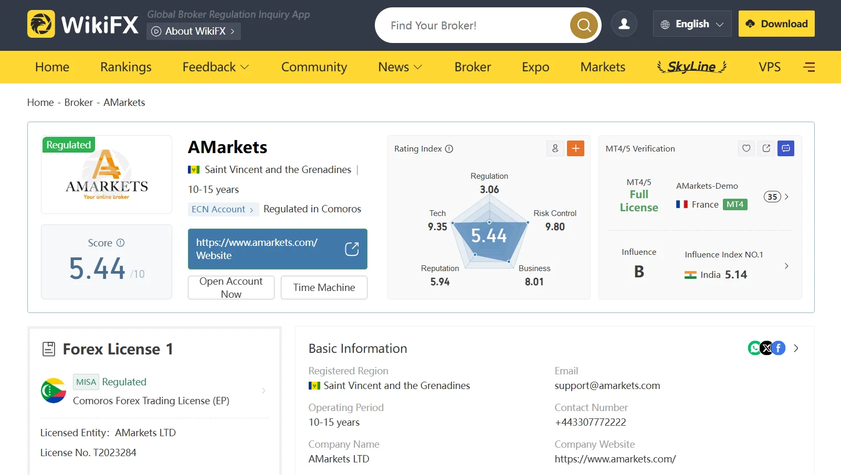
Task: Click the Rating Index info icon
Action: point(449,149)
